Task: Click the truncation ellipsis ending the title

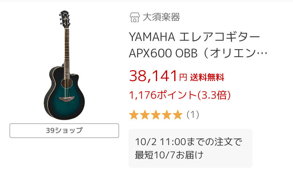Action: coord(264,54)
